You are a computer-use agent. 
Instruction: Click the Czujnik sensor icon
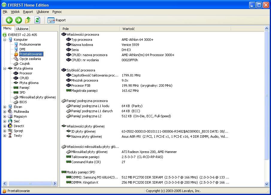[x=16, y=64]
